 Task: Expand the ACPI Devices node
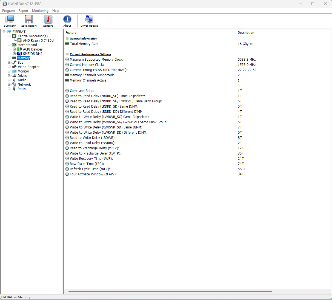15,49
